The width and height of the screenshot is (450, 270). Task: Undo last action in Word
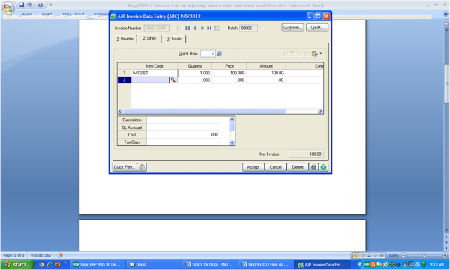pyautogui.click(x=29, y=5)
